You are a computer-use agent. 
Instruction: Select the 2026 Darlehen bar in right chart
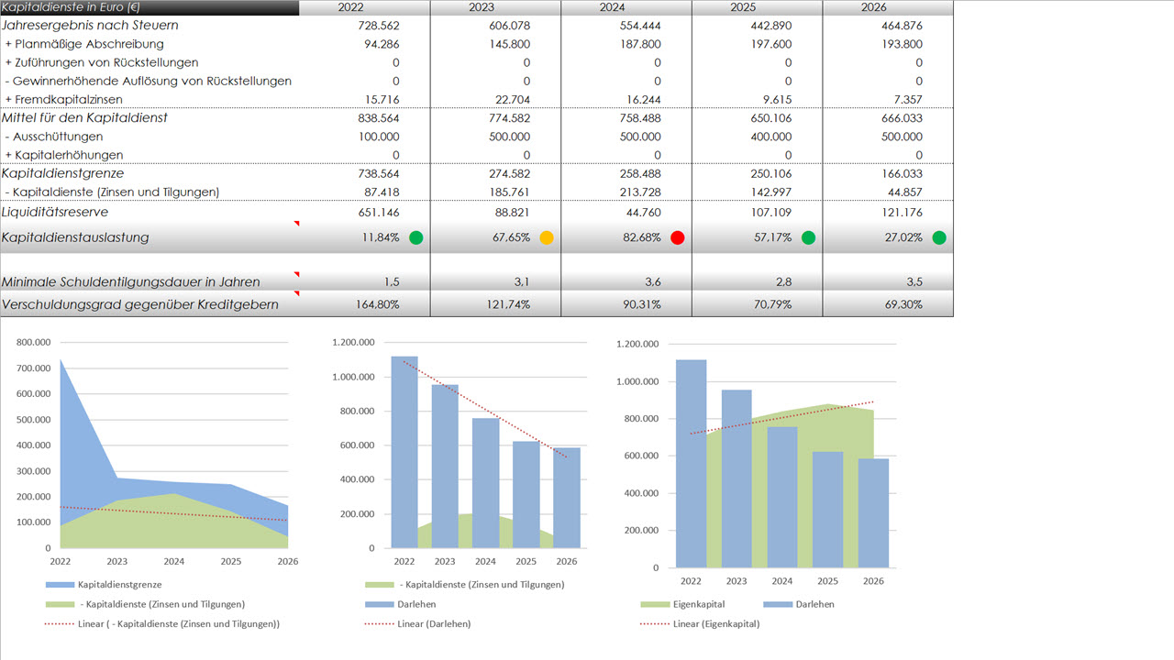click(x=873, y=512)
